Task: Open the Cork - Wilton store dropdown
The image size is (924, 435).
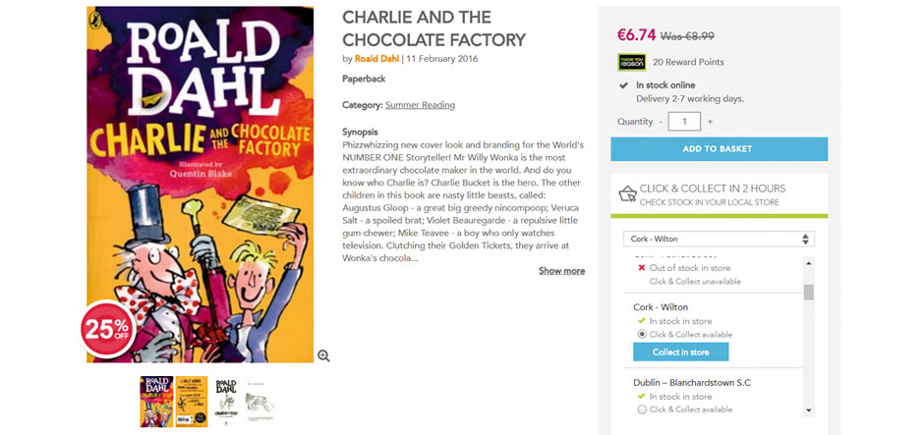Action: click(x=719, y=239)
